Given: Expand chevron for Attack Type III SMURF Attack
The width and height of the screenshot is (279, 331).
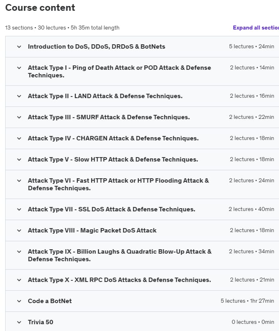Looking at the screenshot, I should 19,117.
